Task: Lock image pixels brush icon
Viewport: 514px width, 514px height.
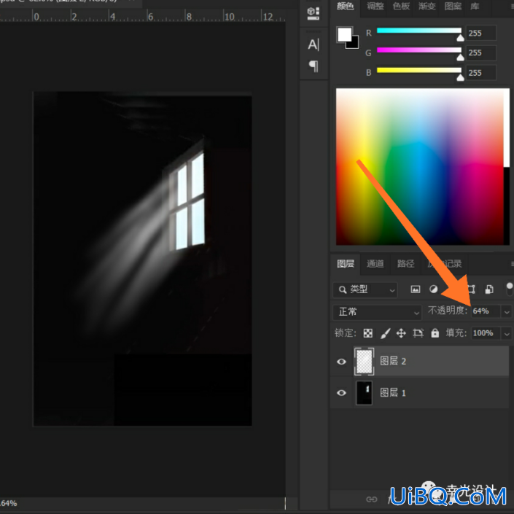Action: [x=385, y=333]
